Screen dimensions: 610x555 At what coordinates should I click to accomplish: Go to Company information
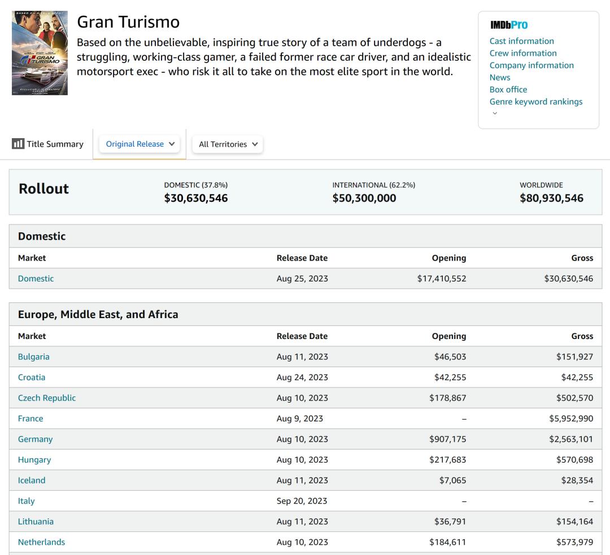pyautogui.click(x=531, y=65)
